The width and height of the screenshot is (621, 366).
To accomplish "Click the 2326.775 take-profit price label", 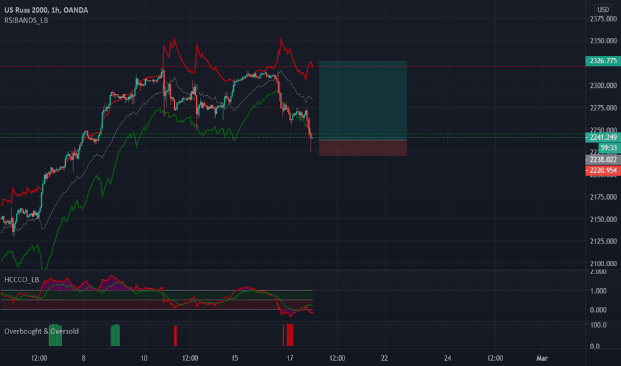I will point(603,61).
